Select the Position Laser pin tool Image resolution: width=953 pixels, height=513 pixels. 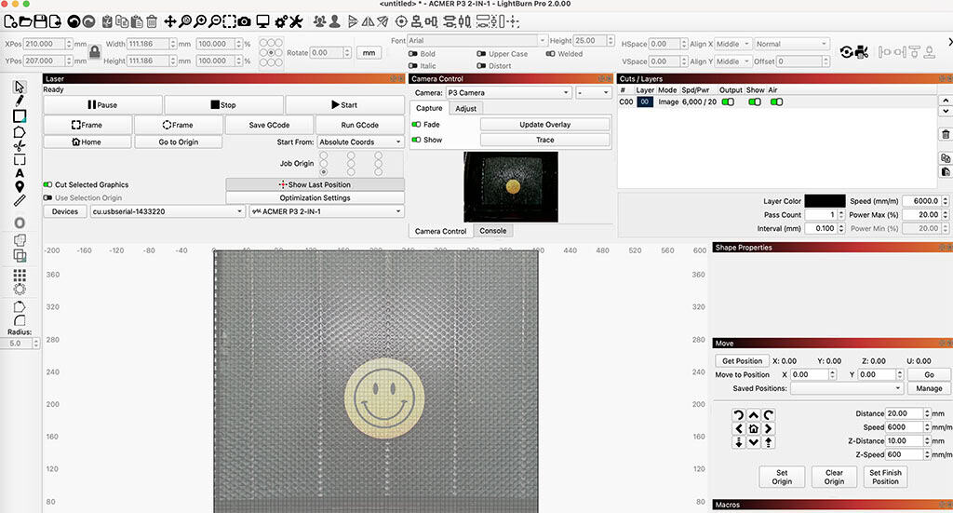[x=20, y=186]
